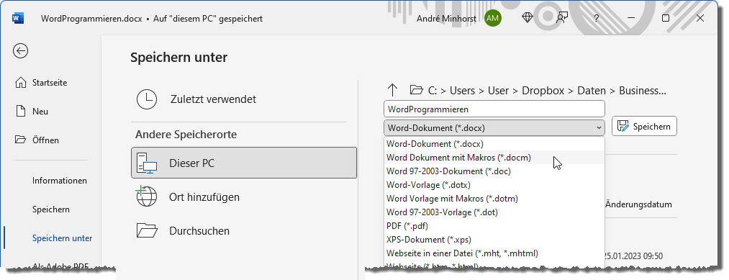The height and width of the screenshot is (280, 729).
Task: Click the User folder in the breadcrumb
Action: (499, 91)
